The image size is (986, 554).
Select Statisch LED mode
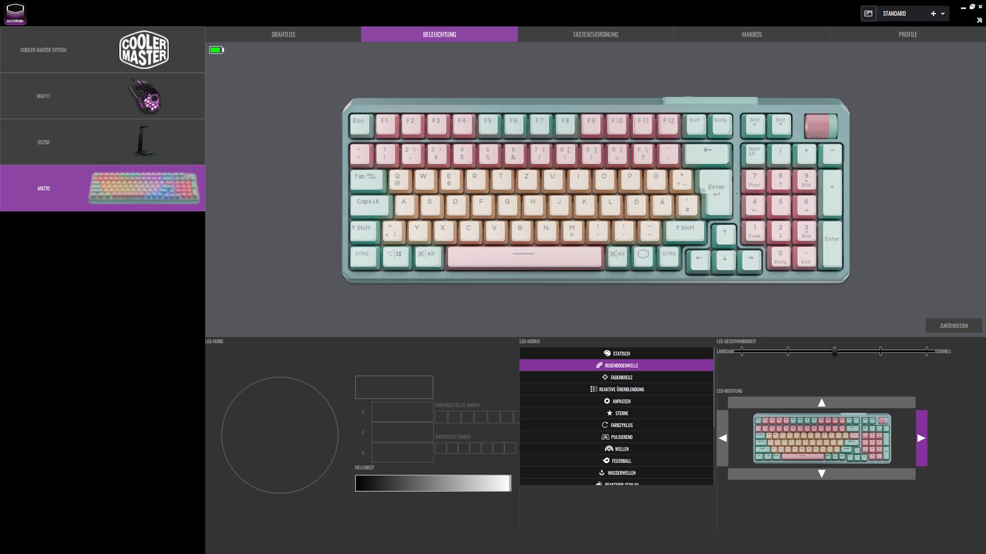[x=616, y=353]
